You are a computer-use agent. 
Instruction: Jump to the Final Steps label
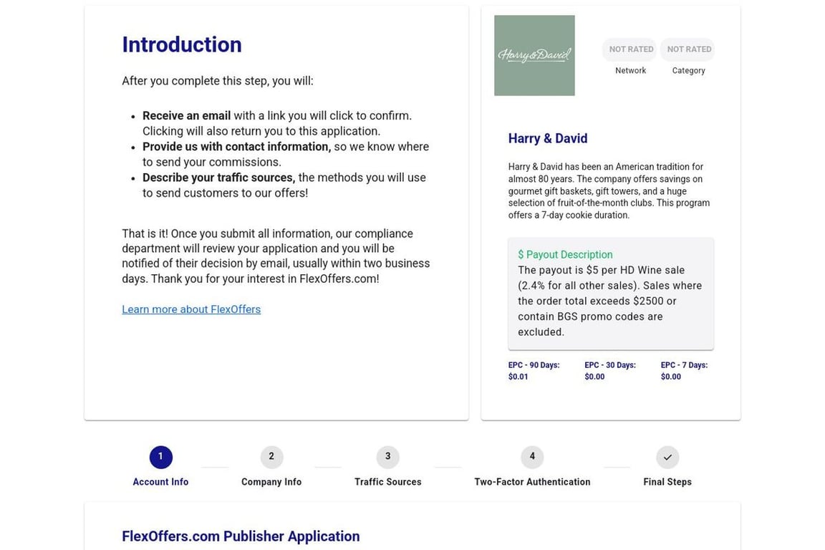[667, 482]
